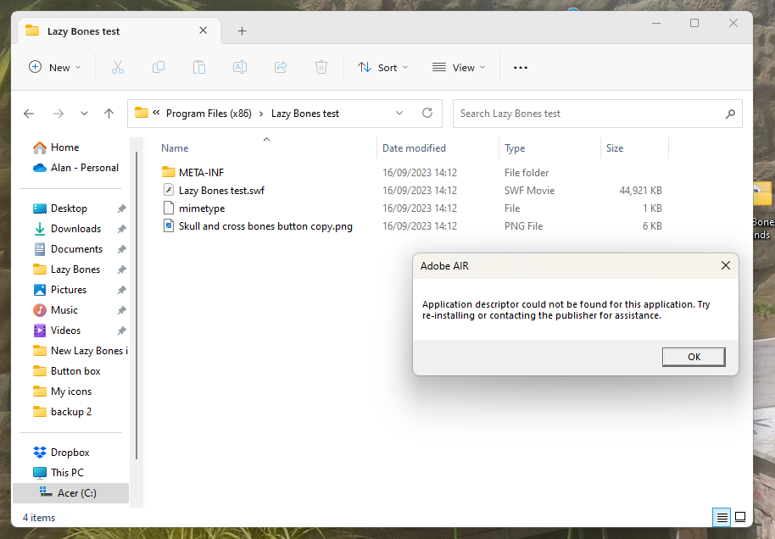This screenshot has width=775, height=539.
Task: Sort by the Name column header
Action: [175, 148]
